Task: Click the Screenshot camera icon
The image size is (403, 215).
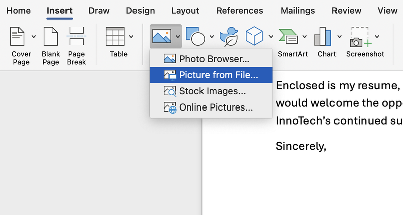Action: pyautogui.click(x=360, y=37)
